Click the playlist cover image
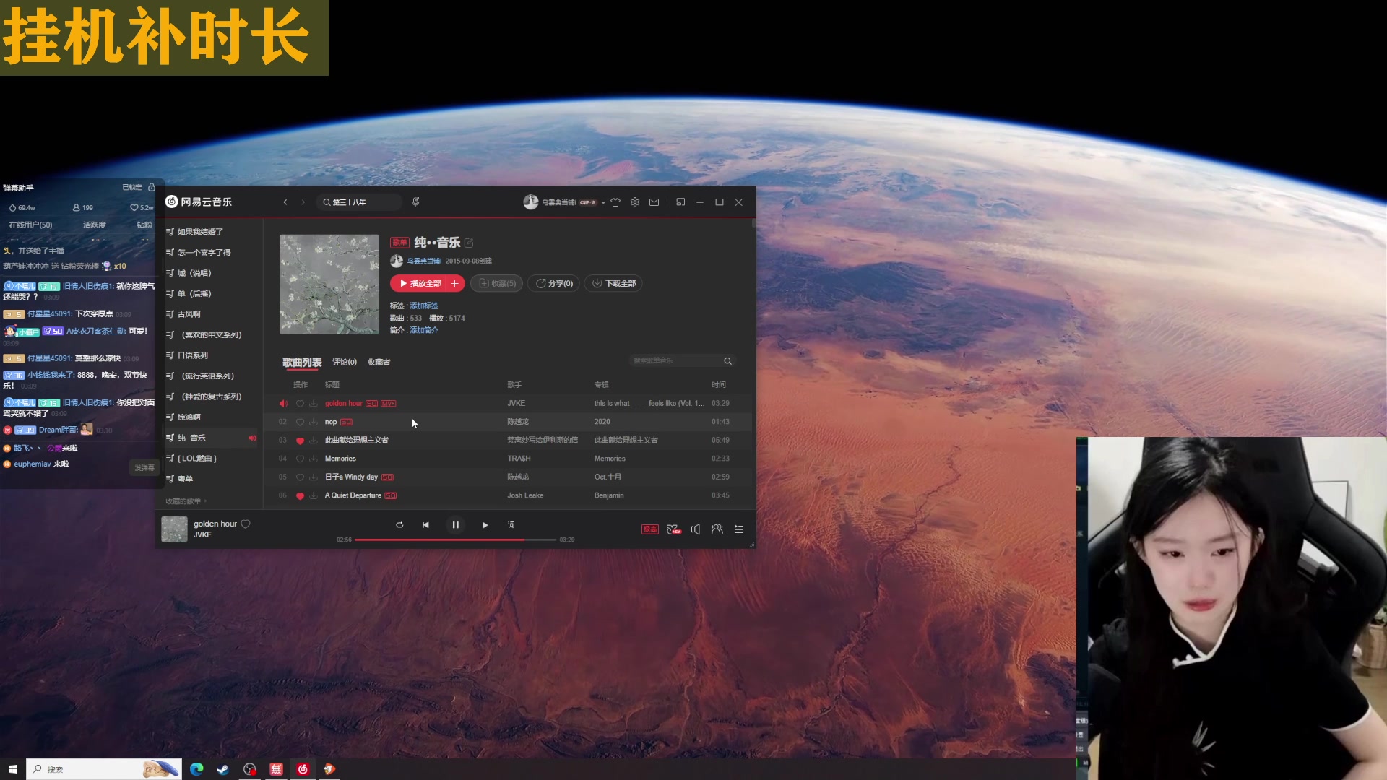This screenshot has width=1387, height=780. click(x=329, y=285)
